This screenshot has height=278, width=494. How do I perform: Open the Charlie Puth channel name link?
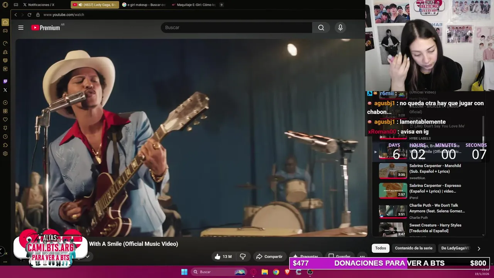coord(419,218)
